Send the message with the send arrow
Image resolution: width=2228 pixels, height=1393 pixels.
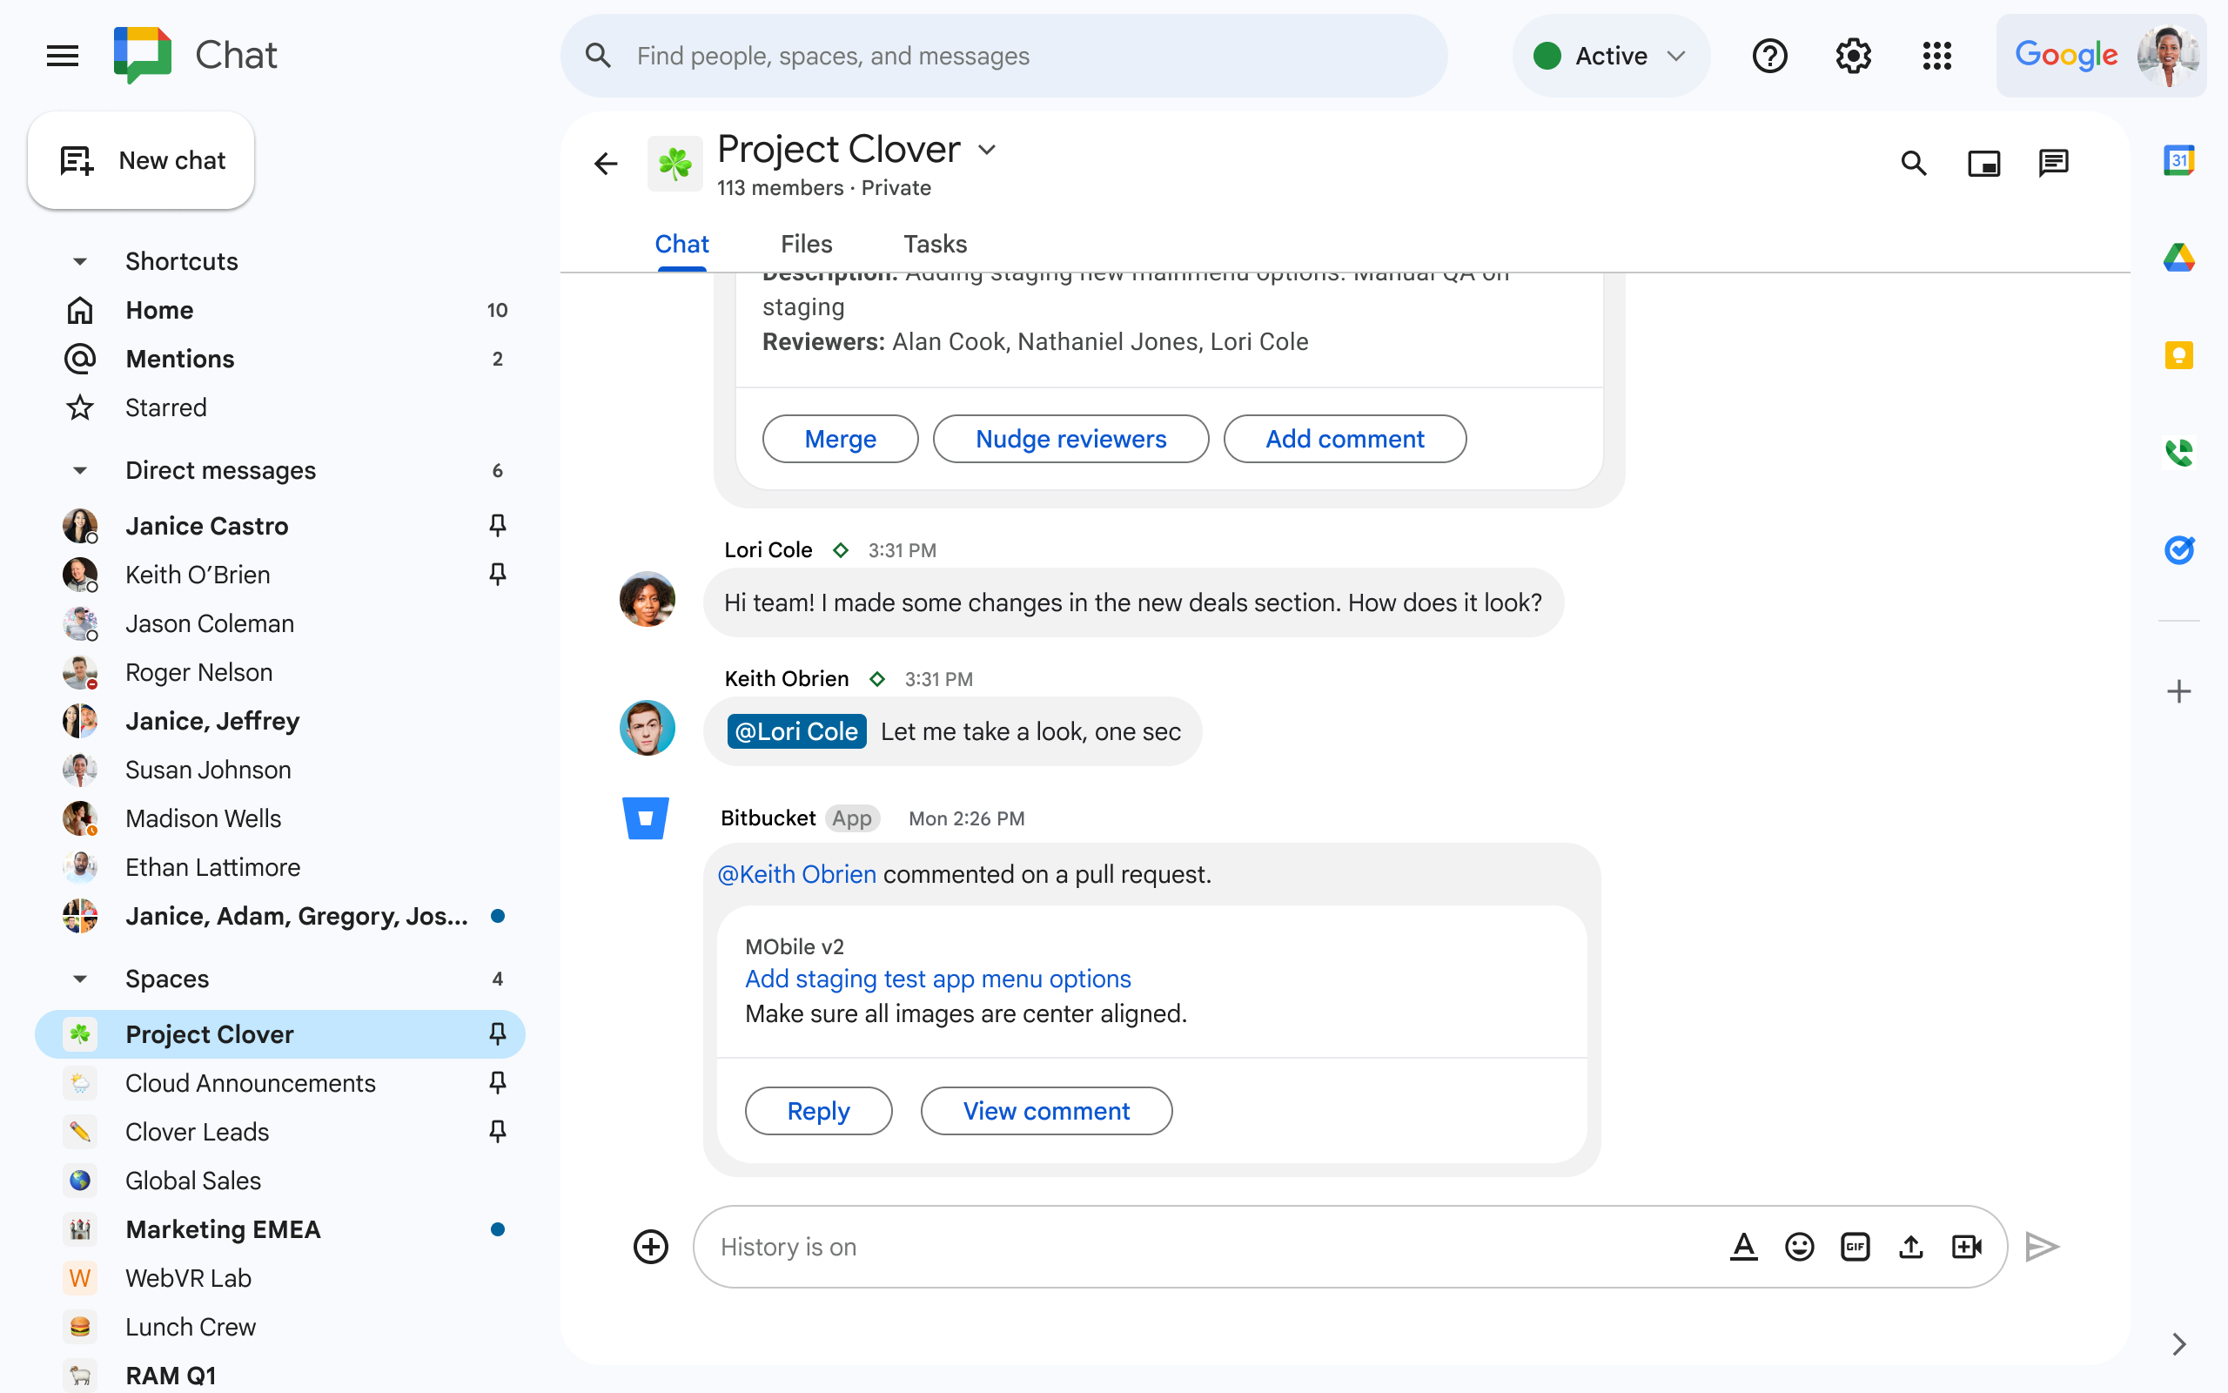(x=2042, y=1246)
